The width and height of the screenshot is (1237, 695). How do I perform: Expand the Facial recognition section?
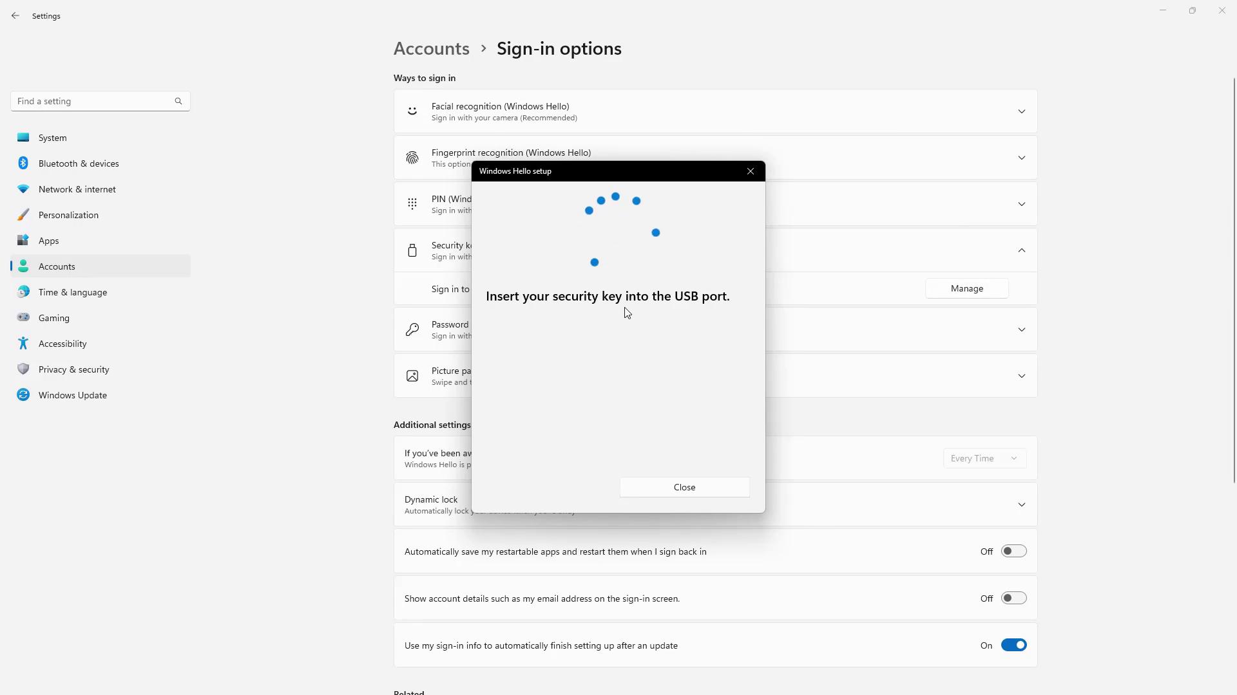pyautogui.click(x=1021, y=111)
